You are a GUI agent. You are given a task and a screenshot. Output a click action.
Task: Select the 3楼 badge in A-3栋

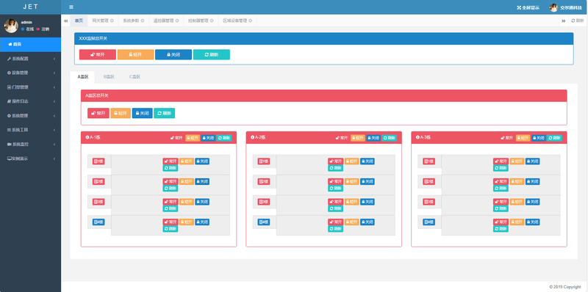pos(429,202)
